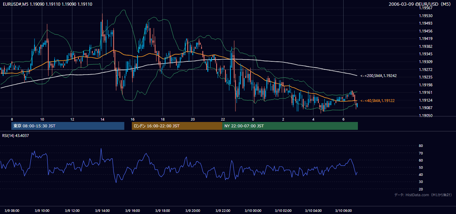Image resolution: width=456 pixels, height=214 pixels.
Task: Click RSI axis level 70
Action: pos(421,153)
